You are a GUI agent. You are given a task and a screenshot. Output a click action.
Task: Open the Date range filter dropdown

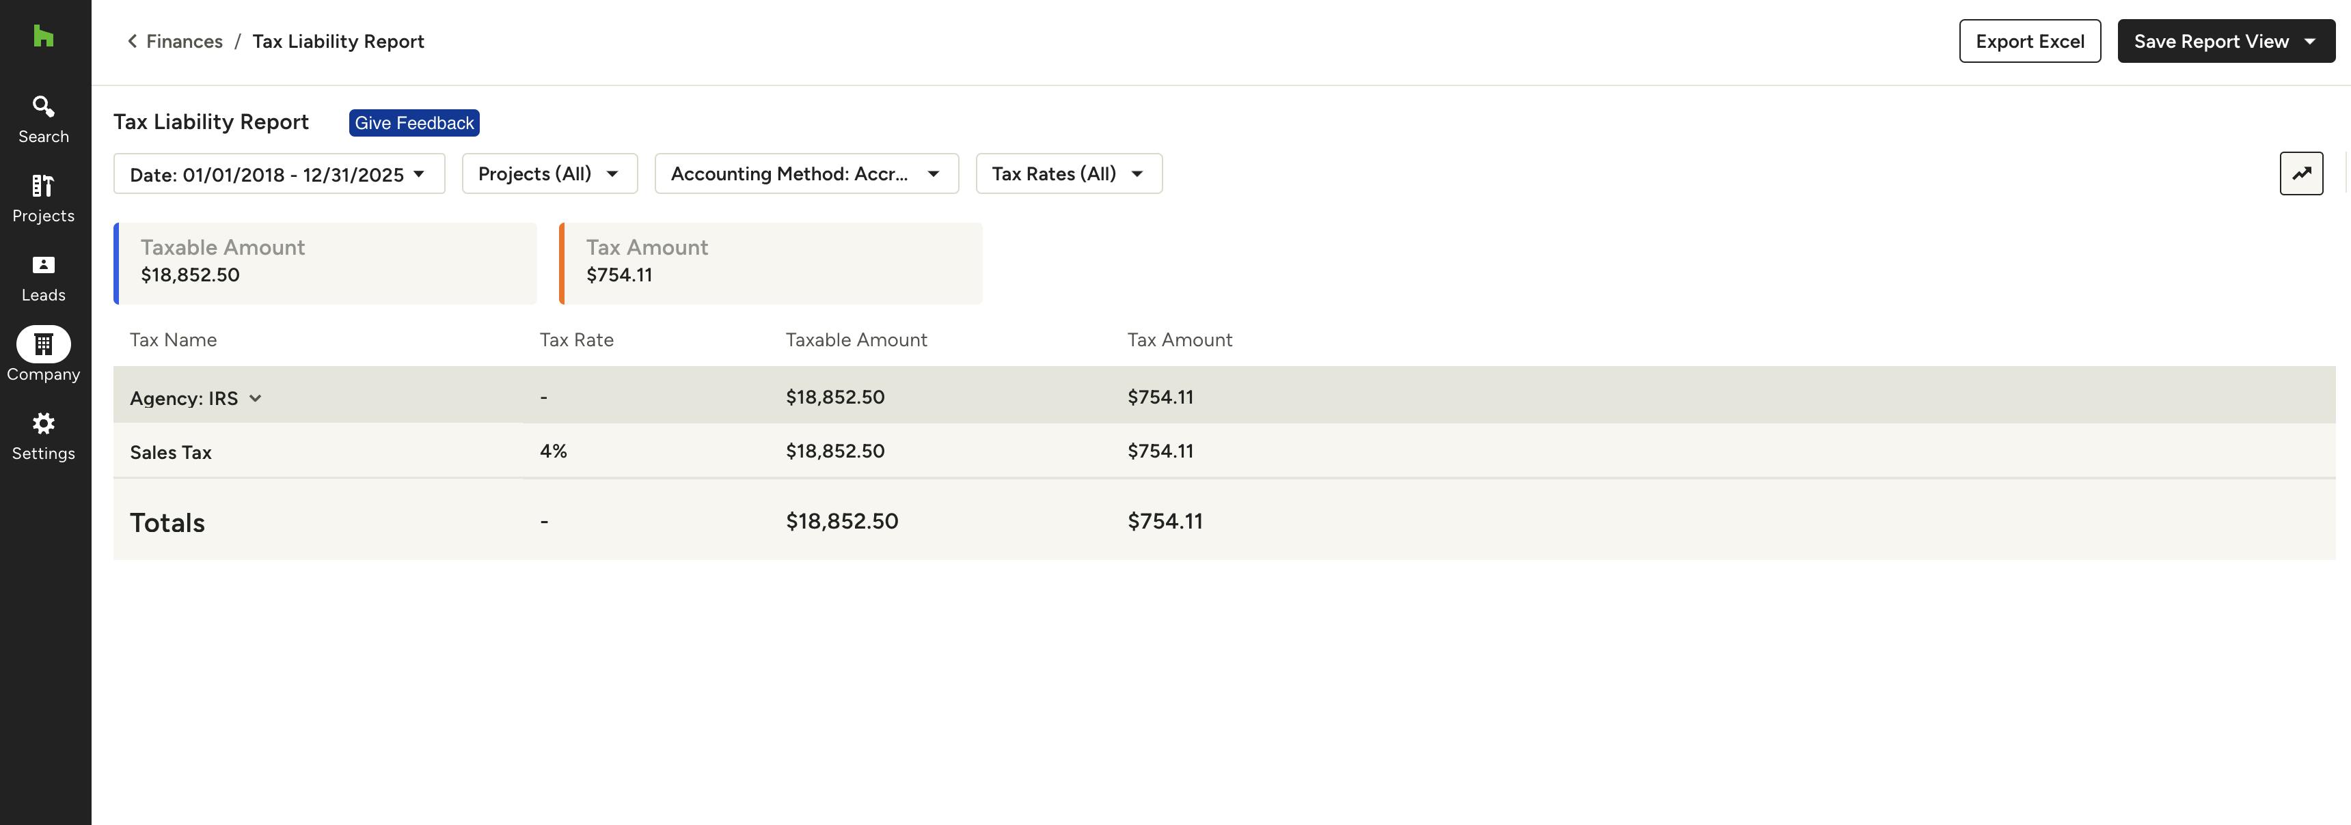click(x=278, y=173)
